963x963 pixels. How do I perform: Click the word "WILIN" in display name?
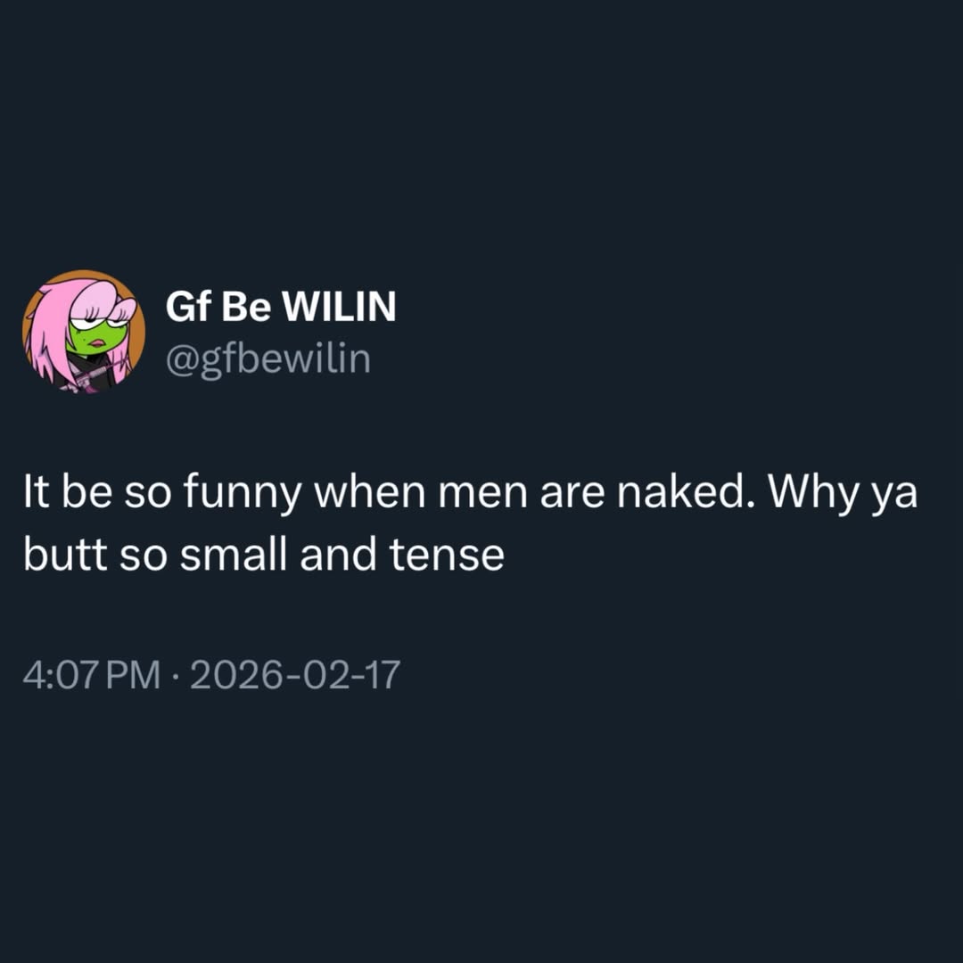coord(339,306)
